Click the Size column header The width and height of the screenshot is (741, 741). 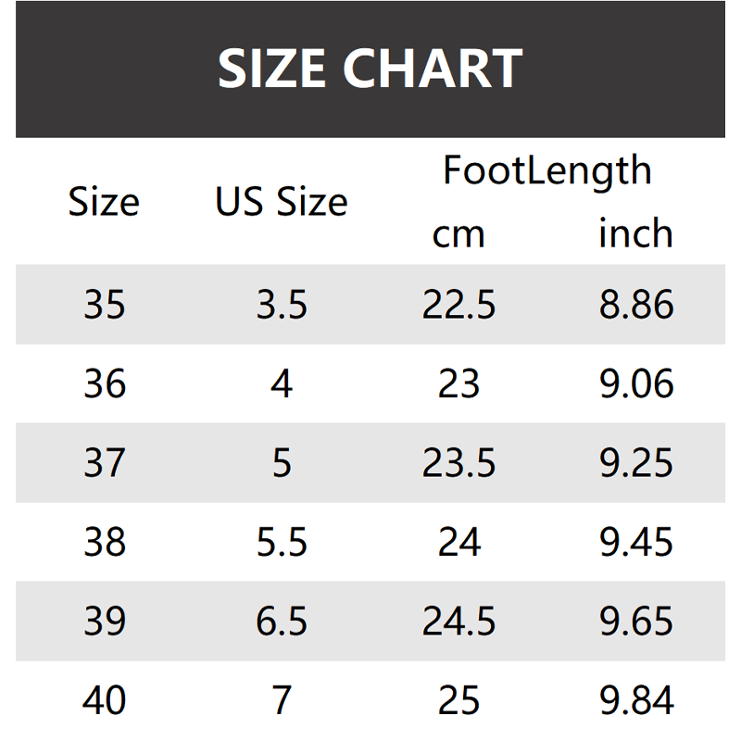tap(104, 202)
